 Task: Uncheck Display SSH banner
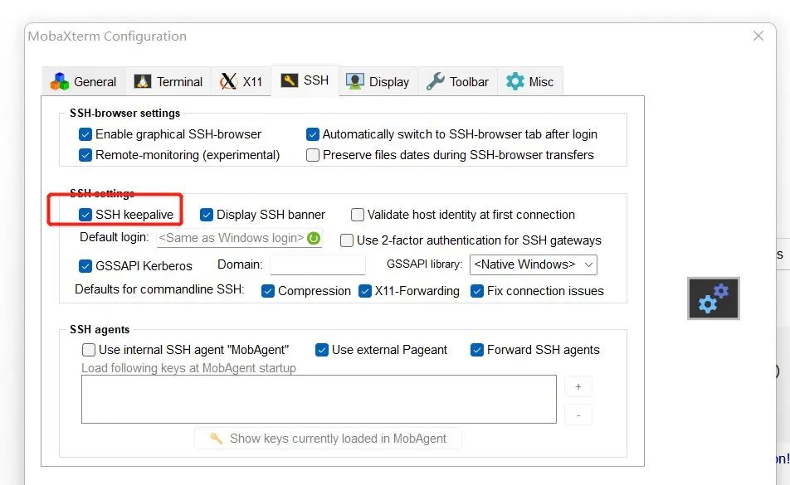[206, 215]
